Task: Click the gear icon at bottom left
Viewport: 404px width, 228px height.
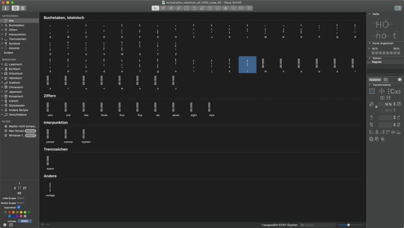Action: tap(5, 224)
